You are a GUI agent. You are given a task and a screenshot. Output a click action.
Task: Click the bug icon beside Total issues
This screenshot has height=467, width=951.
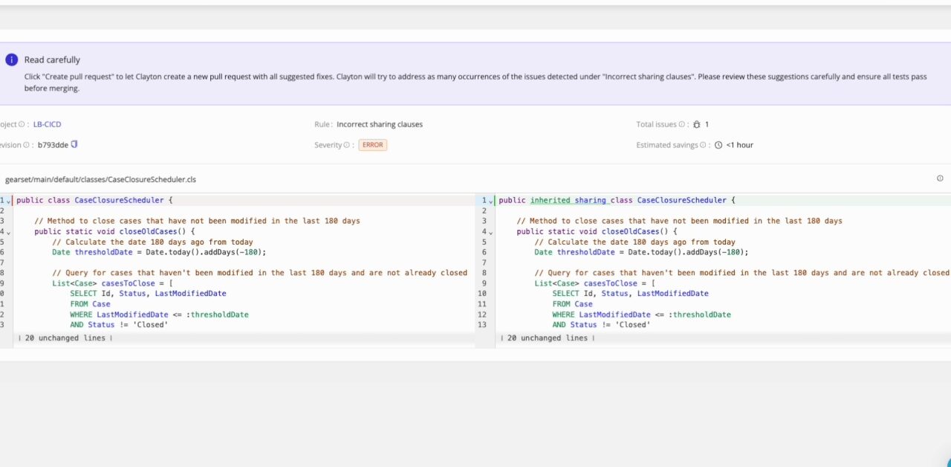pyautogui.click(x=697, y=124)
